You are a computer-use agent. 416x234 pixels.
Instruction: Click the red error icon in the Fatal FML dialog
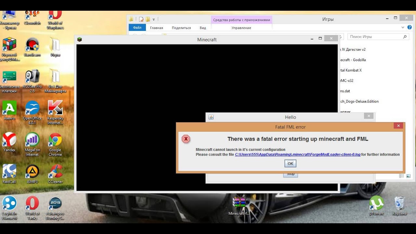click(x=186, y=139)
